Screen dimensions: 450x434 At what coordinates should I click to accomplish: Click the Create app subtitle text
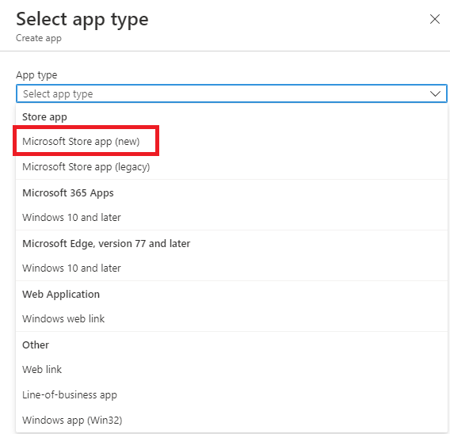click(39, 38)
